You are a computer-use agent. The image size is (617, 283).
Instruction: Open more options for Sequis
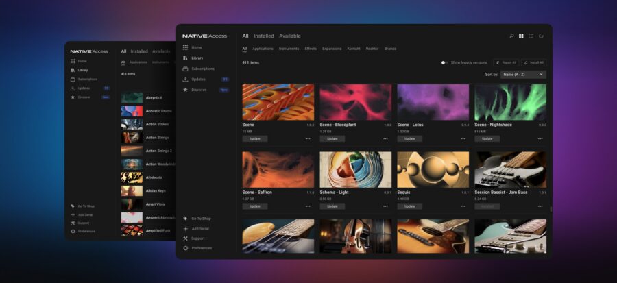point(463,206)
